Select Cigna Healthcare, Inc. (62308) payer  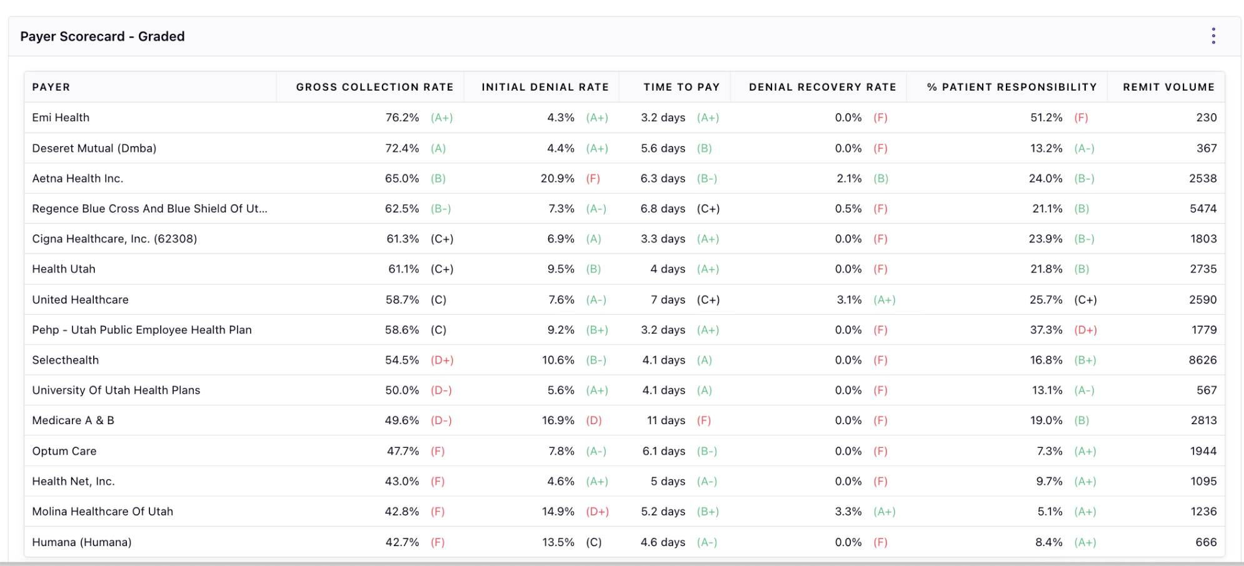tap(114, 239)
